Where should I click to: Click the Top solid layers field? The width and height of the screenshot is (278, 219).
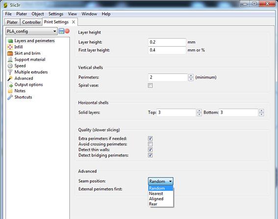click(x=176, y=112)
